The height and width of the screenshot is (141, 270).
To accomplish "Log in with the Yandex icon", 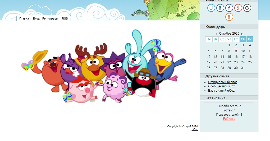I will pos(238,8).
